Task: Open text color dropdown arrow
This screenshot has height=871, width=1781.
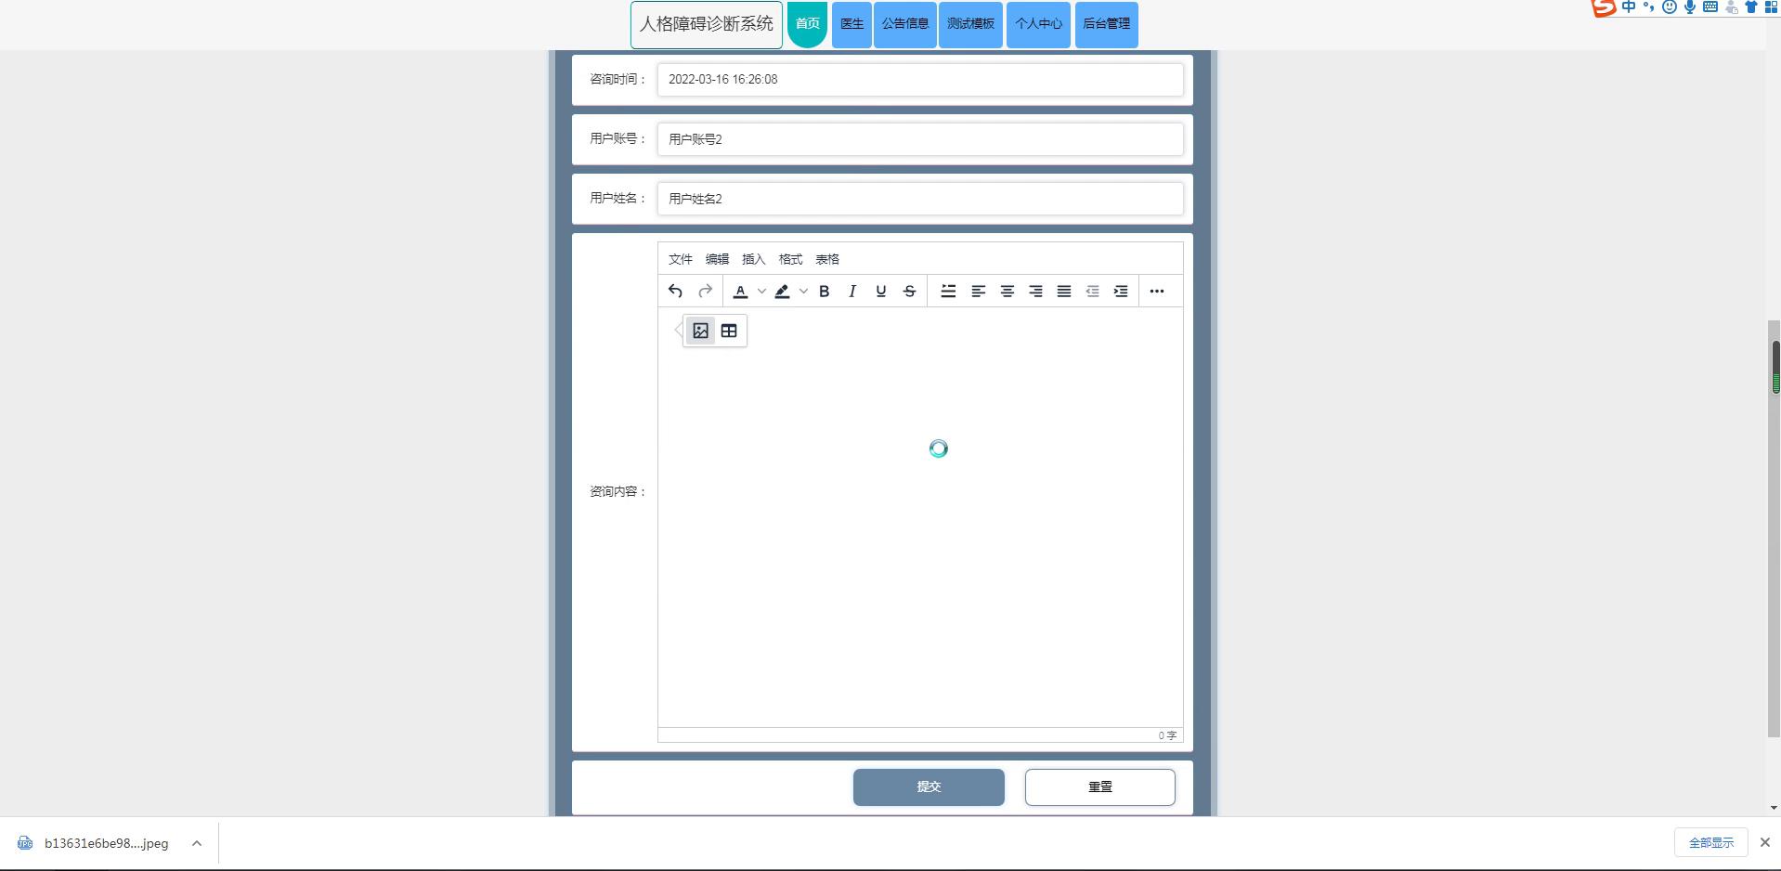Action: [761, 292]
